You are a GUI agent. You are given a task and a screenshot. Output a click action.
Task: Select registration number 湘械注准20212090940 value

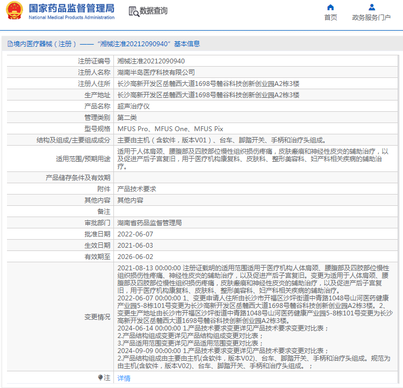[151, 61]
